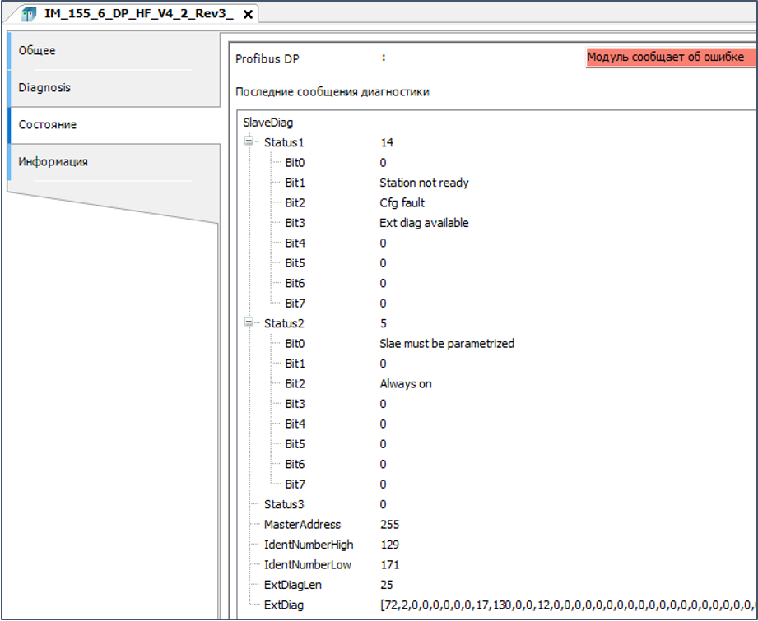The height and width of the screenshot is (621, 758).
Task: Select the ExtDiagLen row
Action: [x=295, y=585]
